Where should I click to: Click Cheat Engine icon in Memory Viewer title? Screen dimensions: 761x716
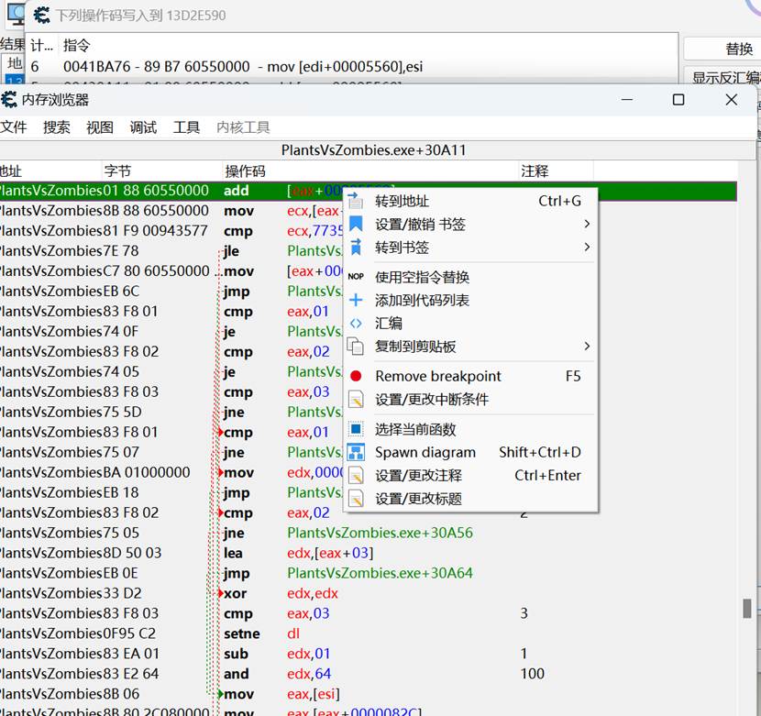click(9, 100)
